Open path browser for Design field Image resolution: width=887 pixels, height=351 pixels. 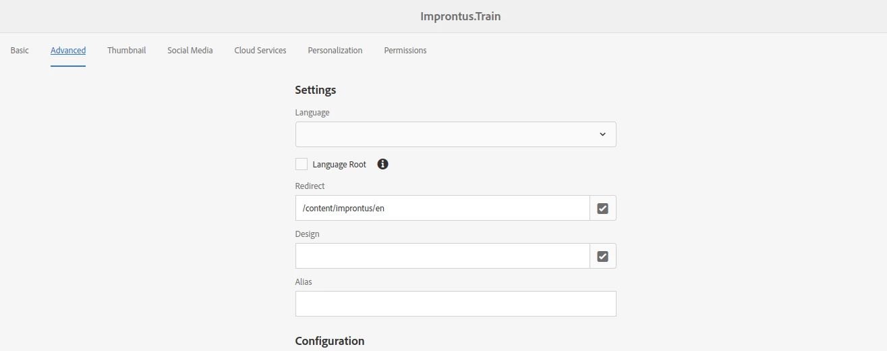click(x=602, y=256)
